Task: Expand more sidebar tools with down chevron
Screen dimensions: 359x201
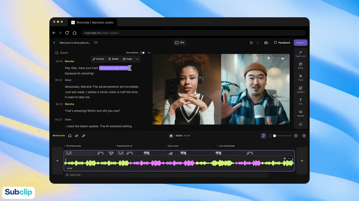Action: 301,124
